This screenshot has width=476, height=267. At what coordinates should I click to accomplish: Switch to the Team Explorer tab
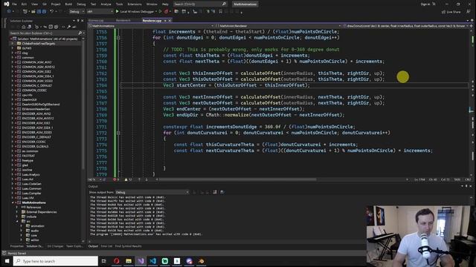click(x=74, y=246)
